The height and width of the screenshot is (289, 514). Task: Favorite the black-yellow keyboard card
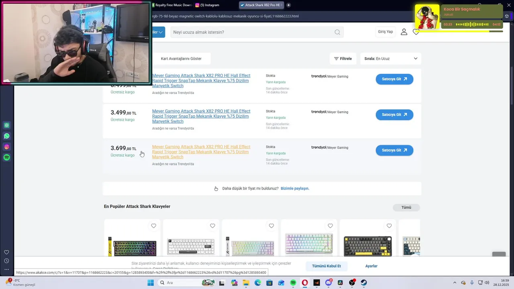389,226
